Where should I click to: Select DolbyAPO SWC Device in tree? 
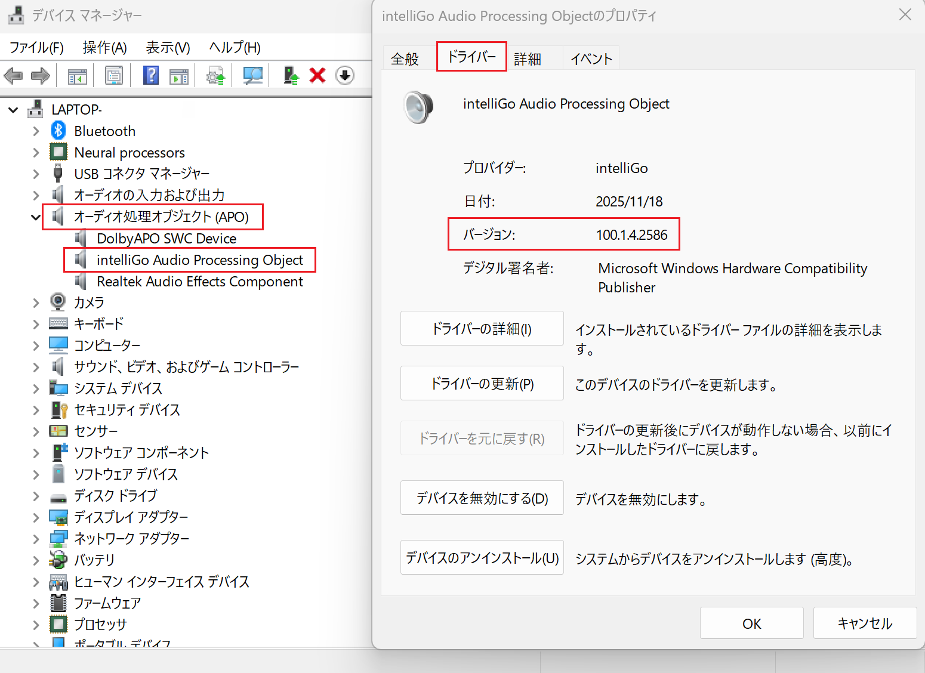166,239
